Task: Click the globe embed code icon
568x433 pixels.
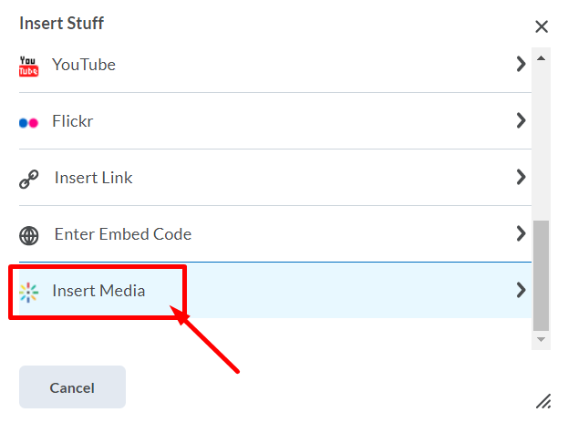Action: click(29, 235)
